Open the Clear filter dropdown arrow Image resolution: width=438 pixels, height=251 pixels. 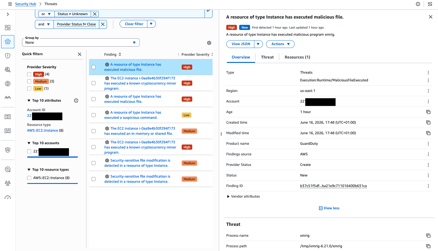click(x=151, y=24)
